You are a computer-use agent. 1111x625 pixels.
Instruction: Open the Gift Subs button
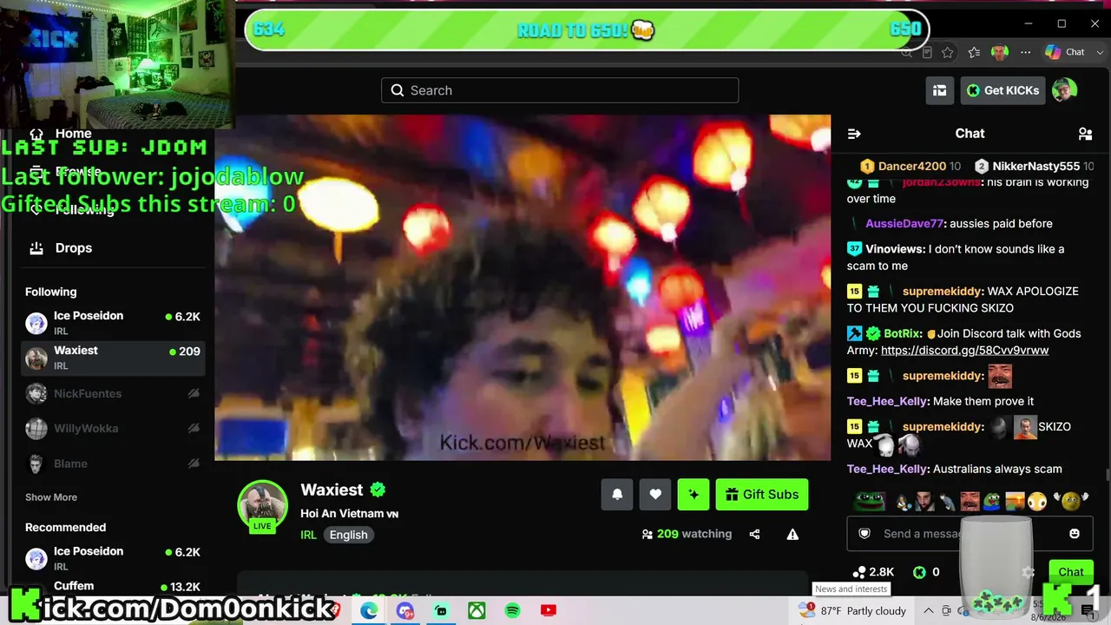762,495
